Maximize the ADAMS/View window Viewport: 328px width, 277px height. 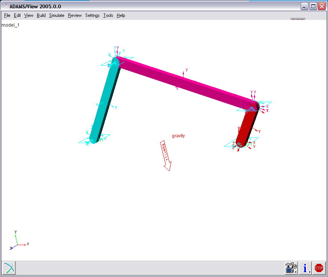(313, 6)
